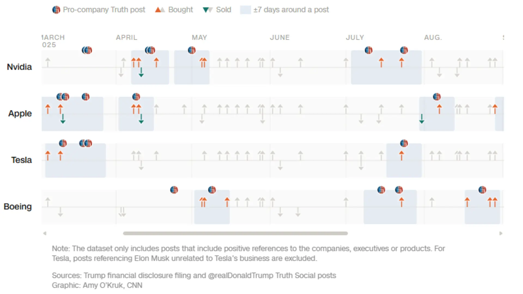This screenshot has height=294, width=523.
Task: Click the green sold arrow in Apple's late-July row
Action: (422, 119)
